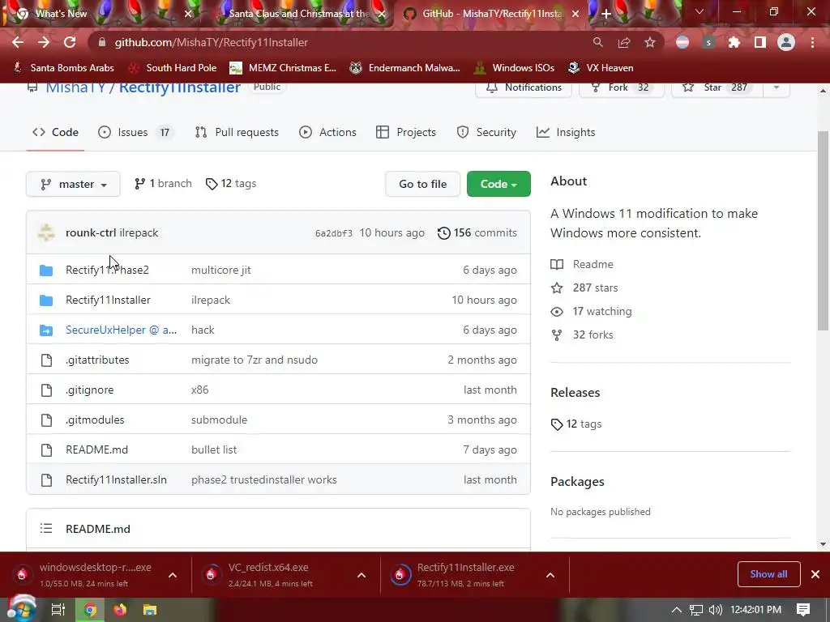Screen dimensions: 830x622
Task: Open the tab search chevron
Action: (700, 11)
